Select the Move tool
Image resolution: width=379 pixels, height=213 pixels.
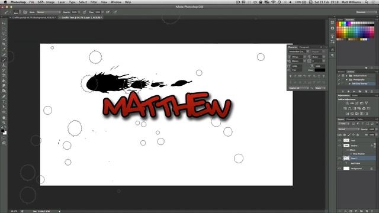coord(4,24)
